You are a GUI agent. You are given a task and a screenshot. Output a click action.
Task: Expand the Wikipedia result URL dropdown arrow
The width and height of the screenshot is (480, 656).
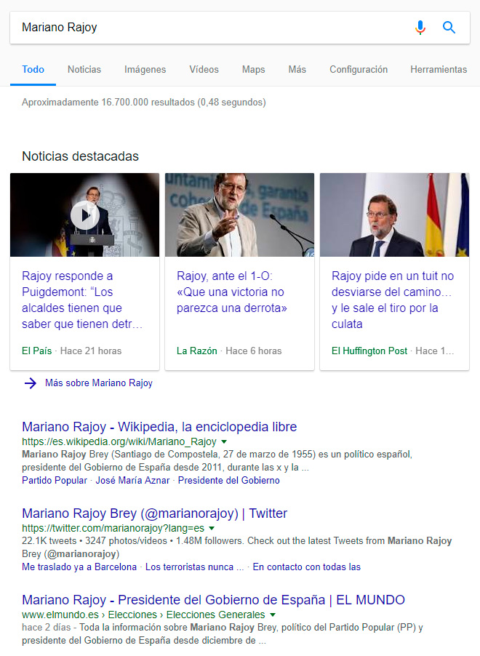(x=224, y=441)
